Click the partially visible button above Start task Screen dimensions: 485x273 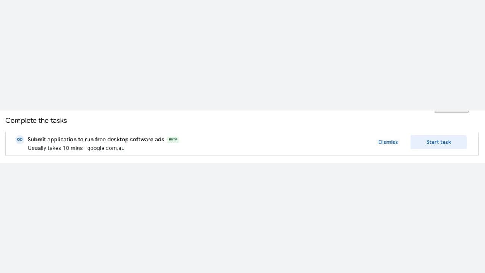pos(451,111)
